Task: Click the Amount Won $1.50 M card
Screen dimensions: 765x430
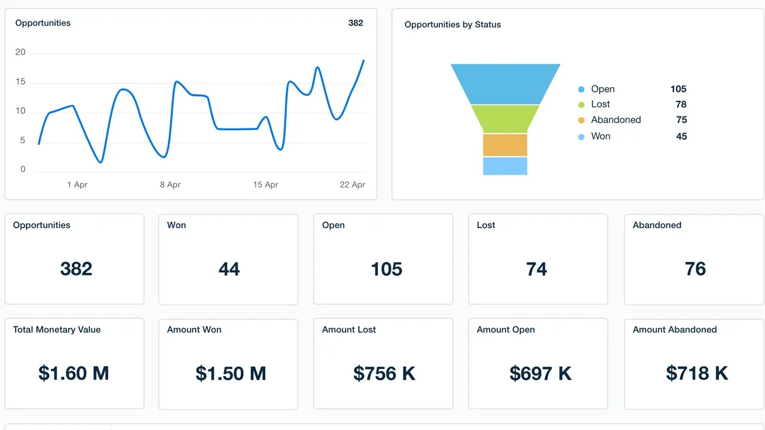Action: (228, 364)
